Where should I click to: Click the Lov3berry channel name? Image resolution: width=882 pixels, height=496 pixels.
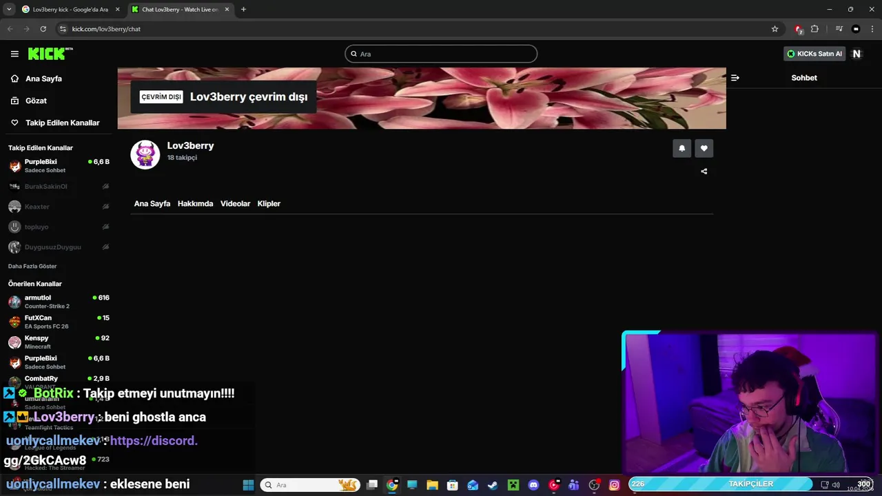click(190, 145)
